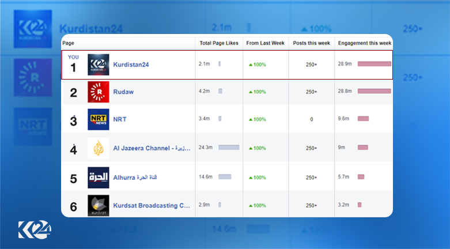Screen dimensions: 450x249
Task: Click NRT's 3.4m page likes value
Action: tap(204, 118)
